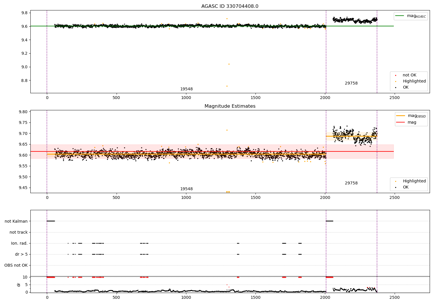434x304 pixels.
Task: Click the red 'mag' legend entry in middle plot
Action: click(x=406, y=122)
